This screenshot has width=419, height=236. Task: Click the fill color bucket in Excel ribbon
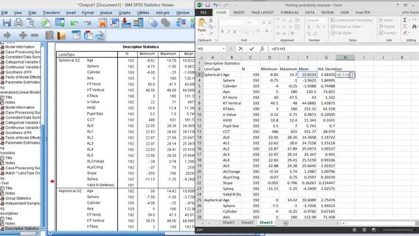258,31
